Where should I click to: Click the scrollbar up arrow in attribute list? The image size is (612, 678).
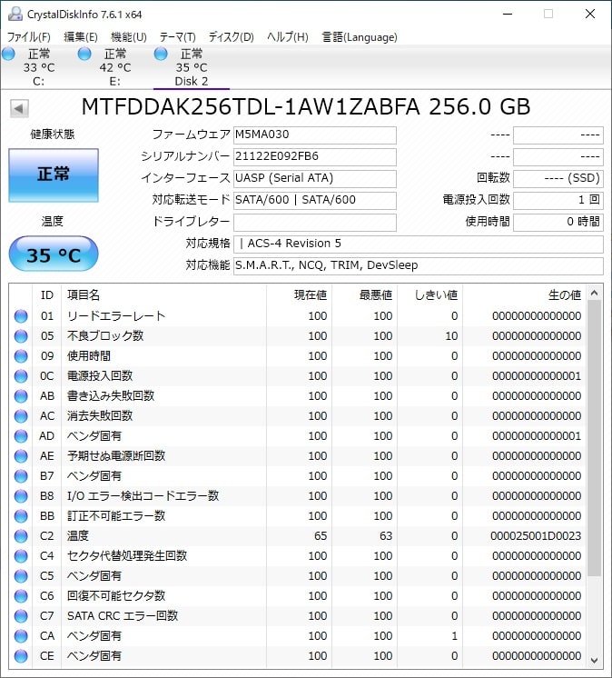pyautogui.click(x=594, y=294)
